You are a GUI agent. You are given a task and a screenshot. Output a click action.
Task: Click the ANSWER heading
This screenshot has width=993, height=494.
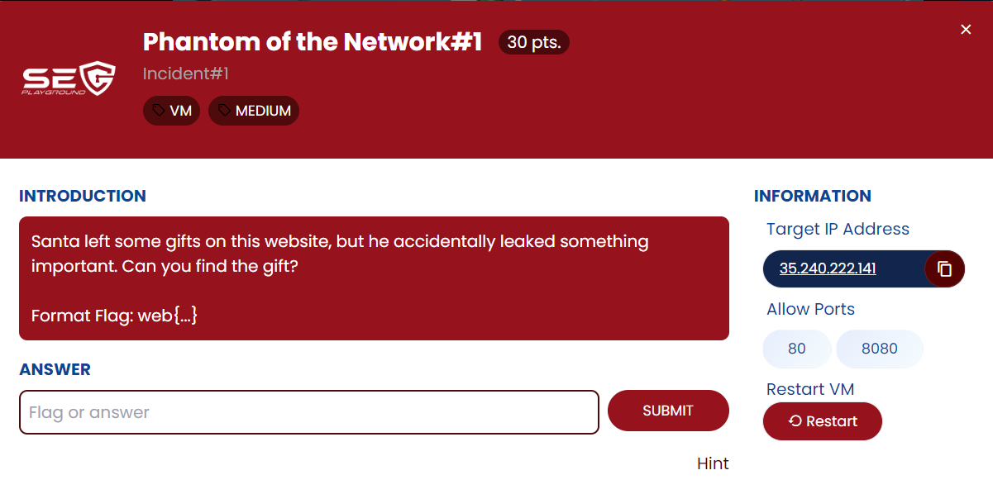(55, 369)
